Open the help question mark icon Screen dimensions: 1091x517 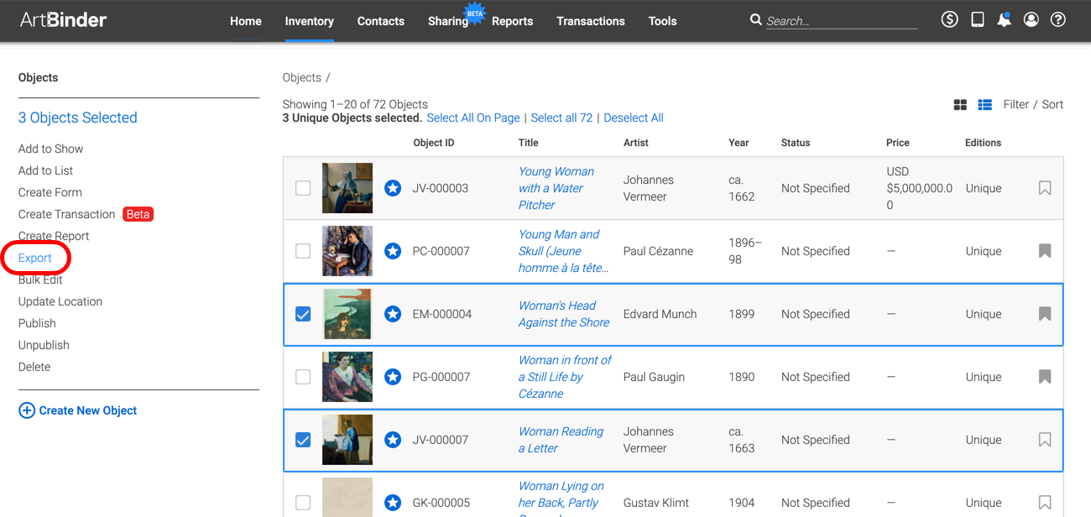(1058, 19)
